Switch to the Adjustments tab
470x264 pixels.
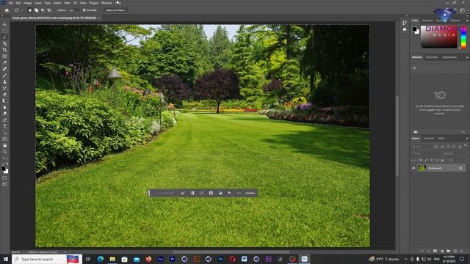tap(449, 57)
